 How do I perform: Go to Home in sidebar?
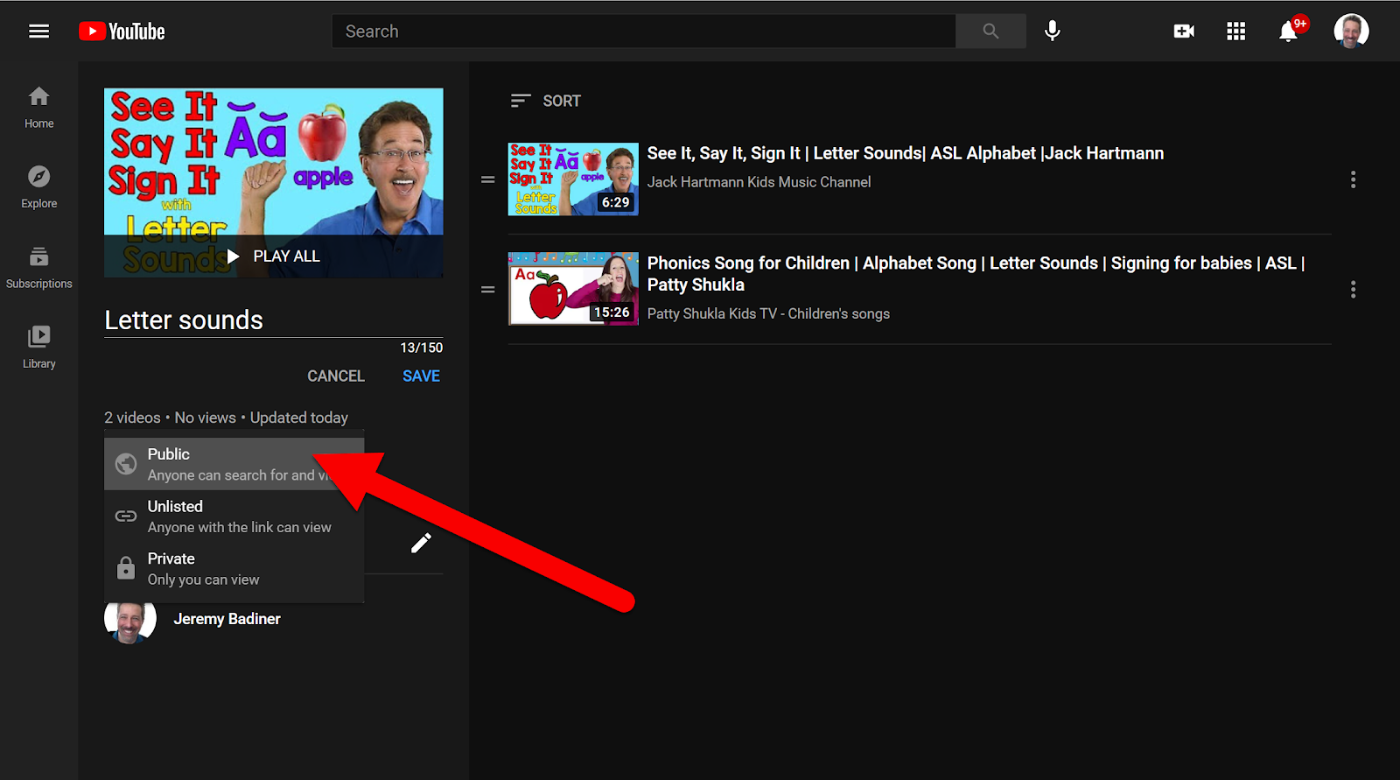tap(38, 108)
